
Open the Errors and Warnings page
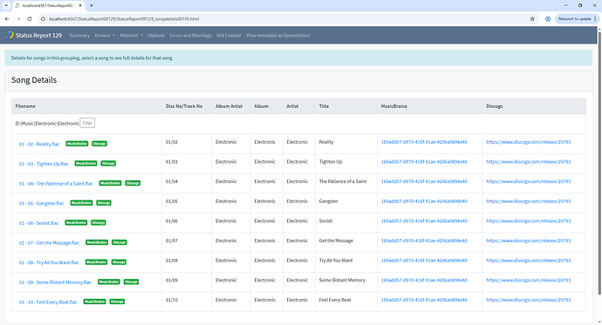pos(190,35)
